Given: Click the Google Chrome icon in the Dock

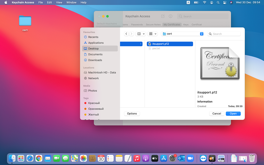Looking at the screenshot, I should pyautogui.click(x=39, y=158).
